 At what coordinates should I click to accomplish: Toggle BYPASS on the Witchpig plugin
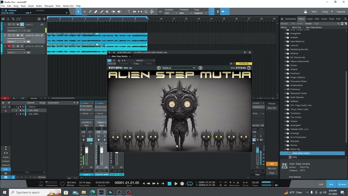(x=241, y=68)
